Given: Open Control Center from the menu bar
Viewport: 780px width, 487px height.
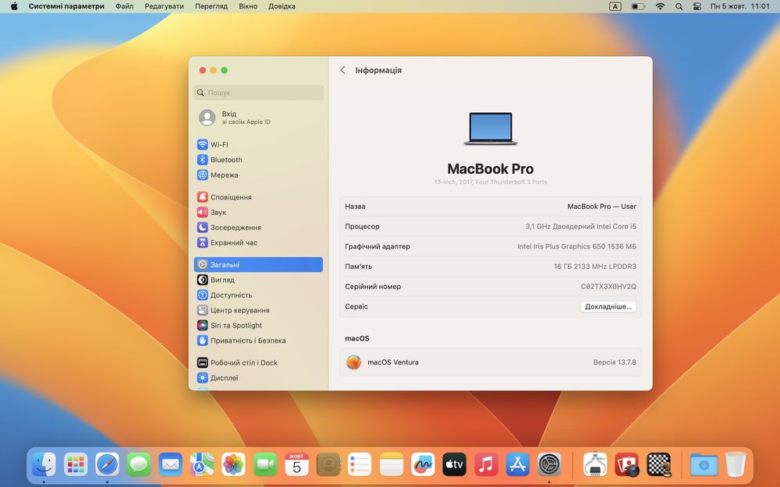Looking at the screenshot, I should tap(697, 6).
